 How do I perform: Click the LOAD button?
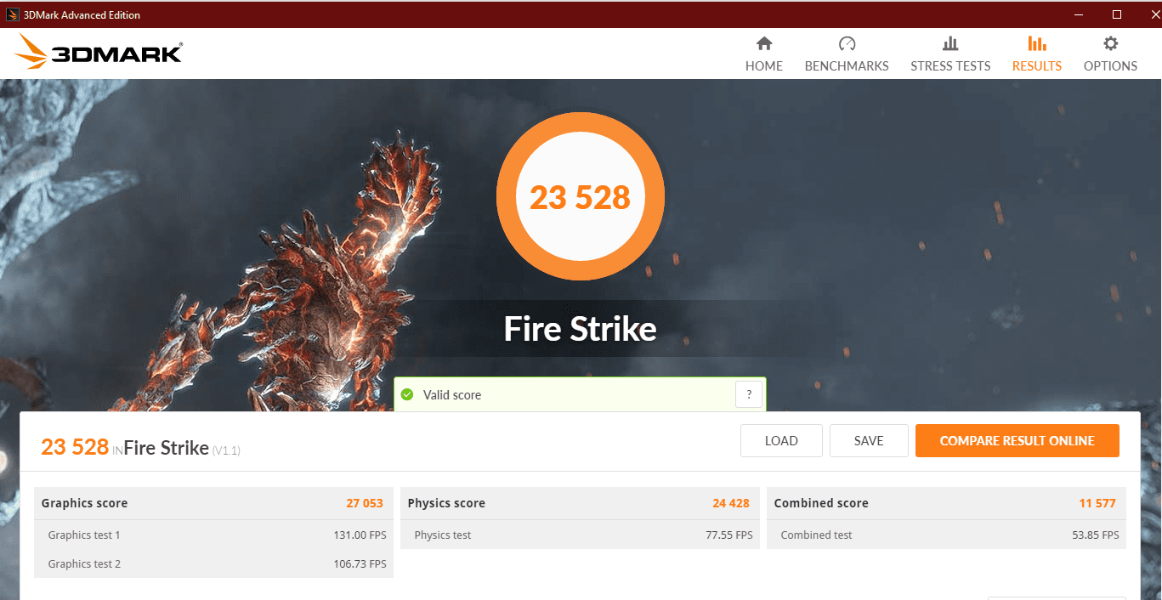click(x=781, y=441)
